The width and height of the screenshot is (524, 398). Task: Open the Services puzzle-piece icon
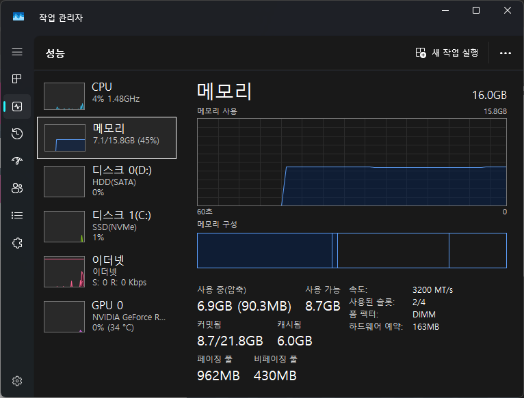click(x=17, y=242)
